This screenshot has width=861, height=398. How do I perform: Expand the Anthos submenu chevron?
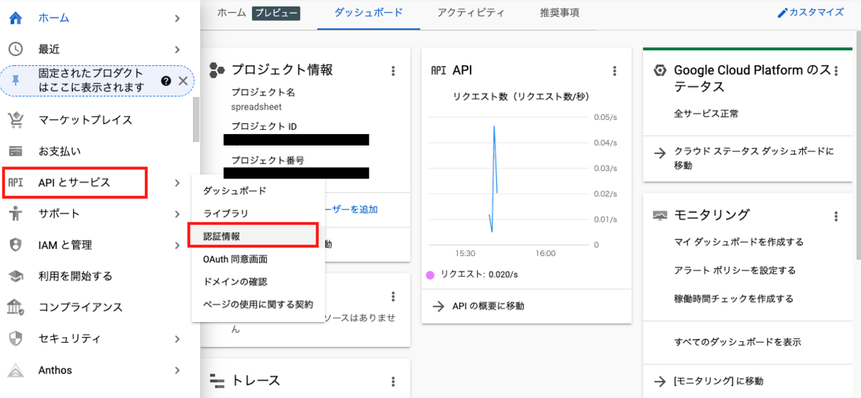tap(177, 370)
